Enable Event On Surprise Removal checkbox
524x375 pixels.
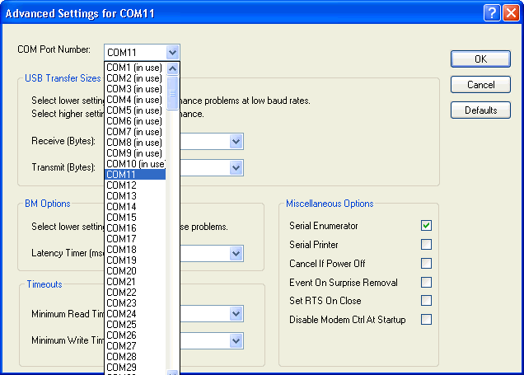pos(426,283)
